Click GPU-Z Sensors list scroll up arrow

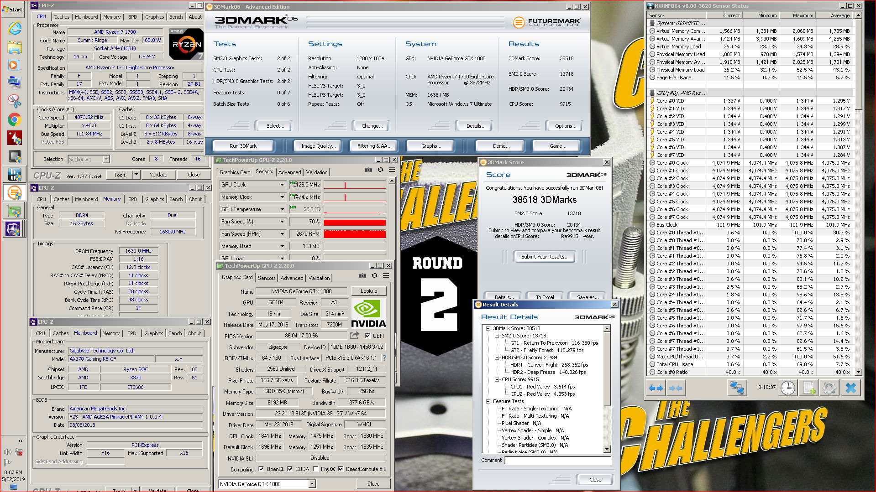pyautogui.click(x=391, y=181)
